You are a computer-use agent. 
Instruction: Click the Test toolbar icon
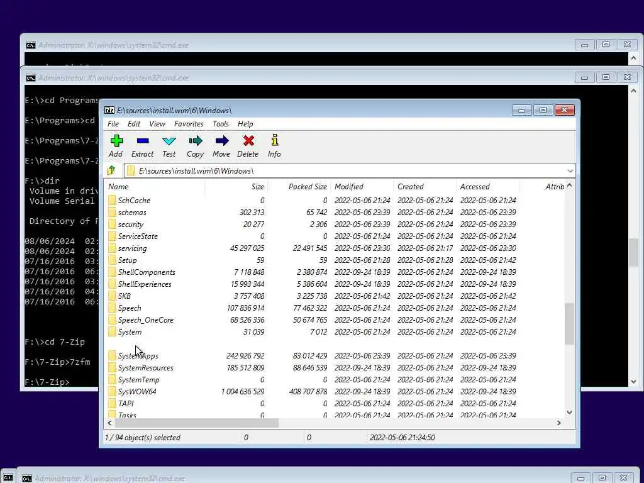169,141
